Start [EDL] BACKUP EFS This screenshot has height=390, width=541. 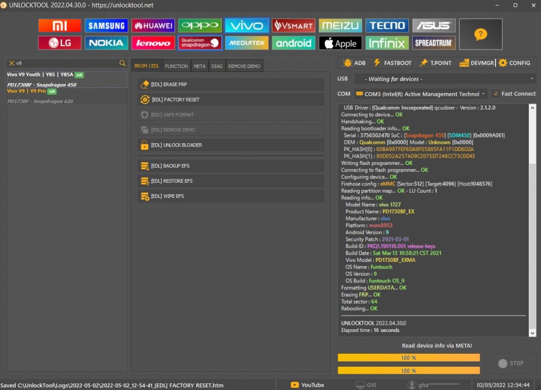coord(231,165)
